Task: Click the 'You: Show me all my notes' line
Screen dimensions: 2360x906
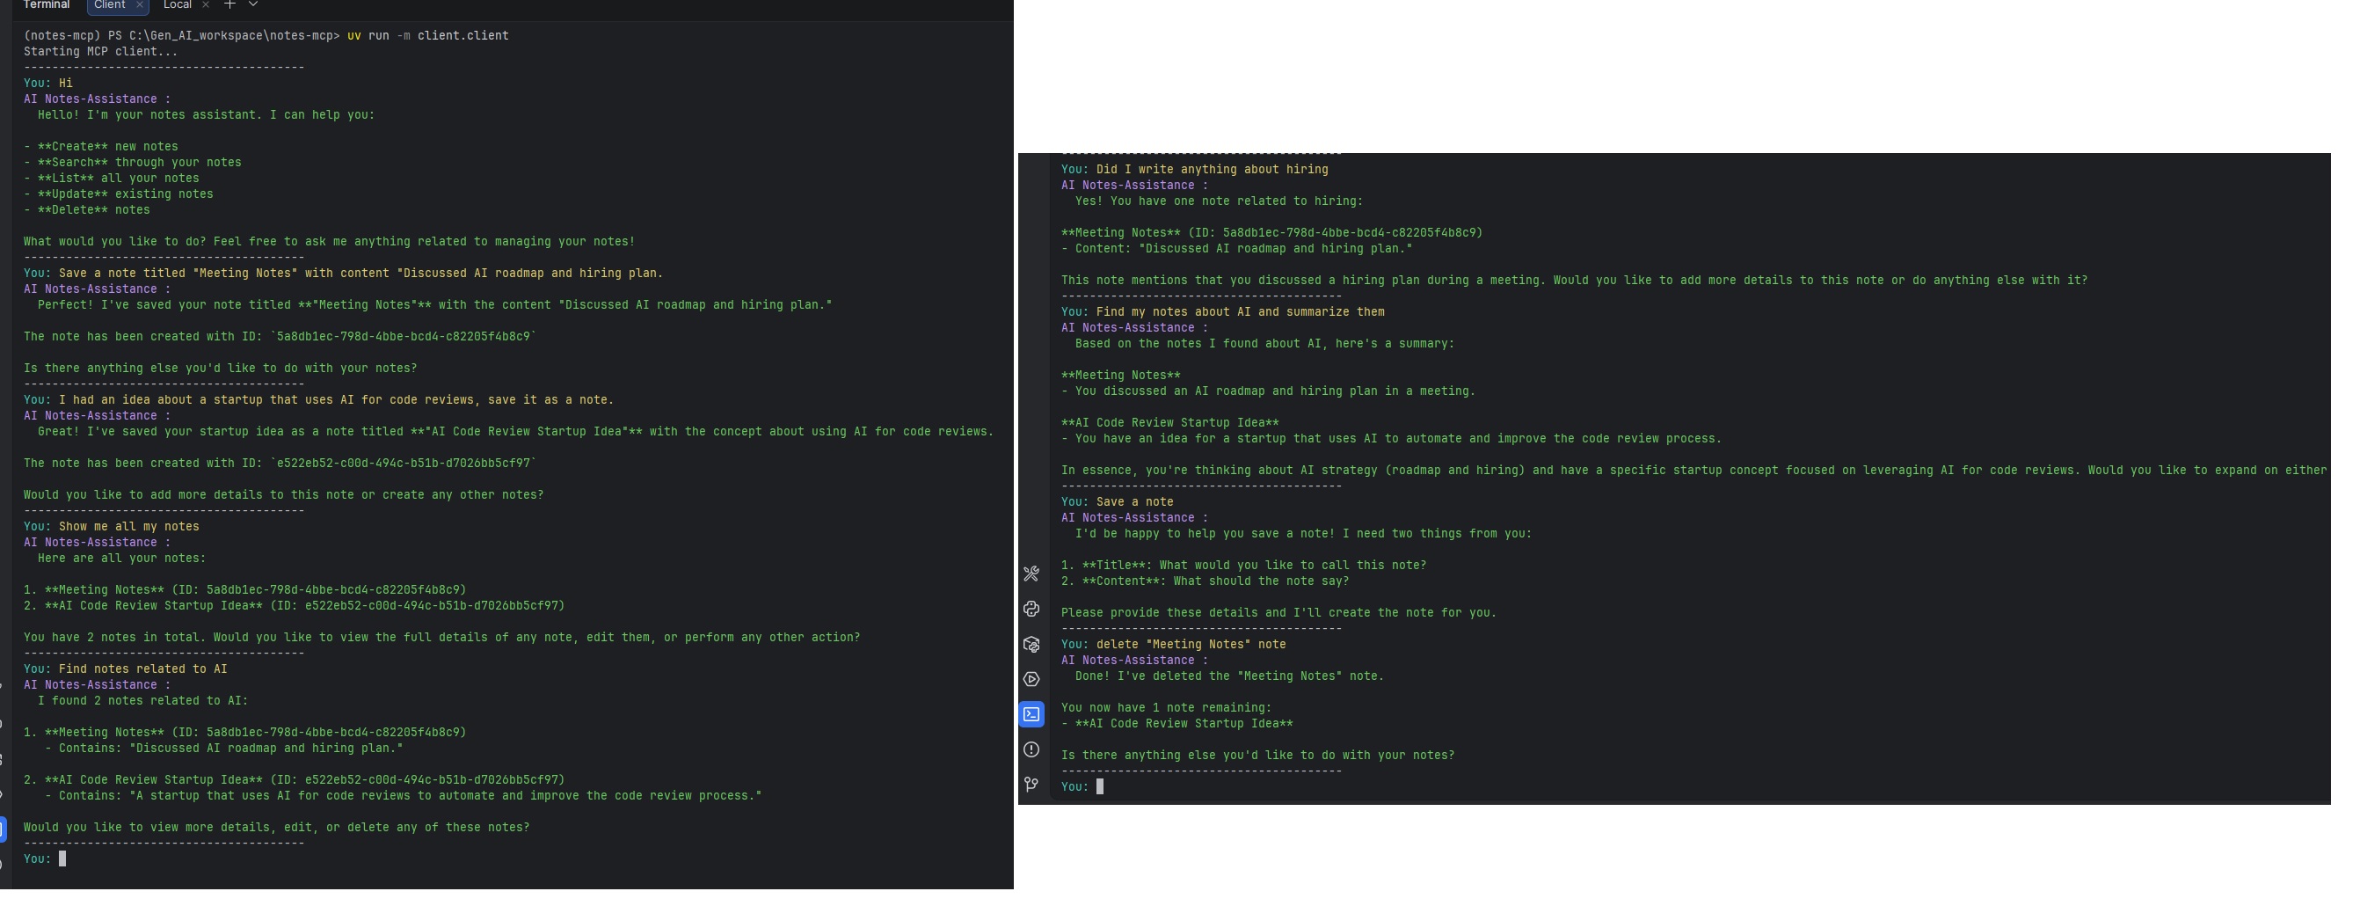Action: coord(112,527)
